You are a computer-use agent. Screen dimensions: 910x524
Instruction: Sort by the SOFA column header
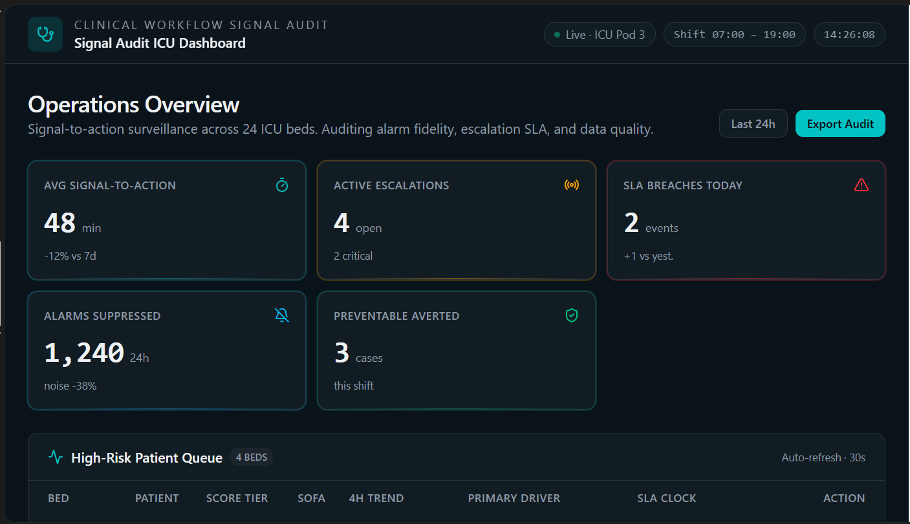tap(312, 498)
